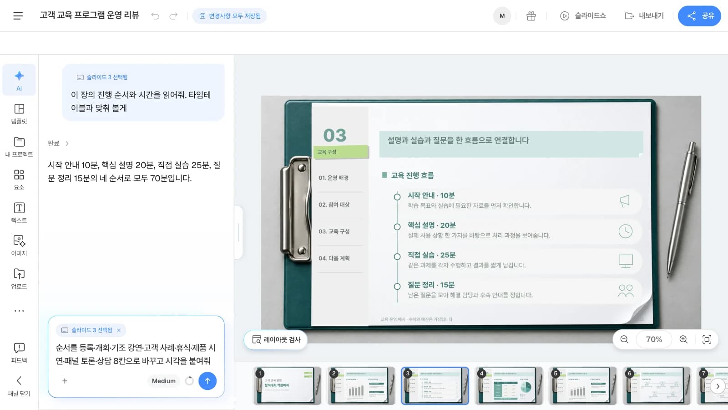This screenshot has height=410, width=728.
Task: Open the 텍스트 text panel
Action: coord(19,213)
